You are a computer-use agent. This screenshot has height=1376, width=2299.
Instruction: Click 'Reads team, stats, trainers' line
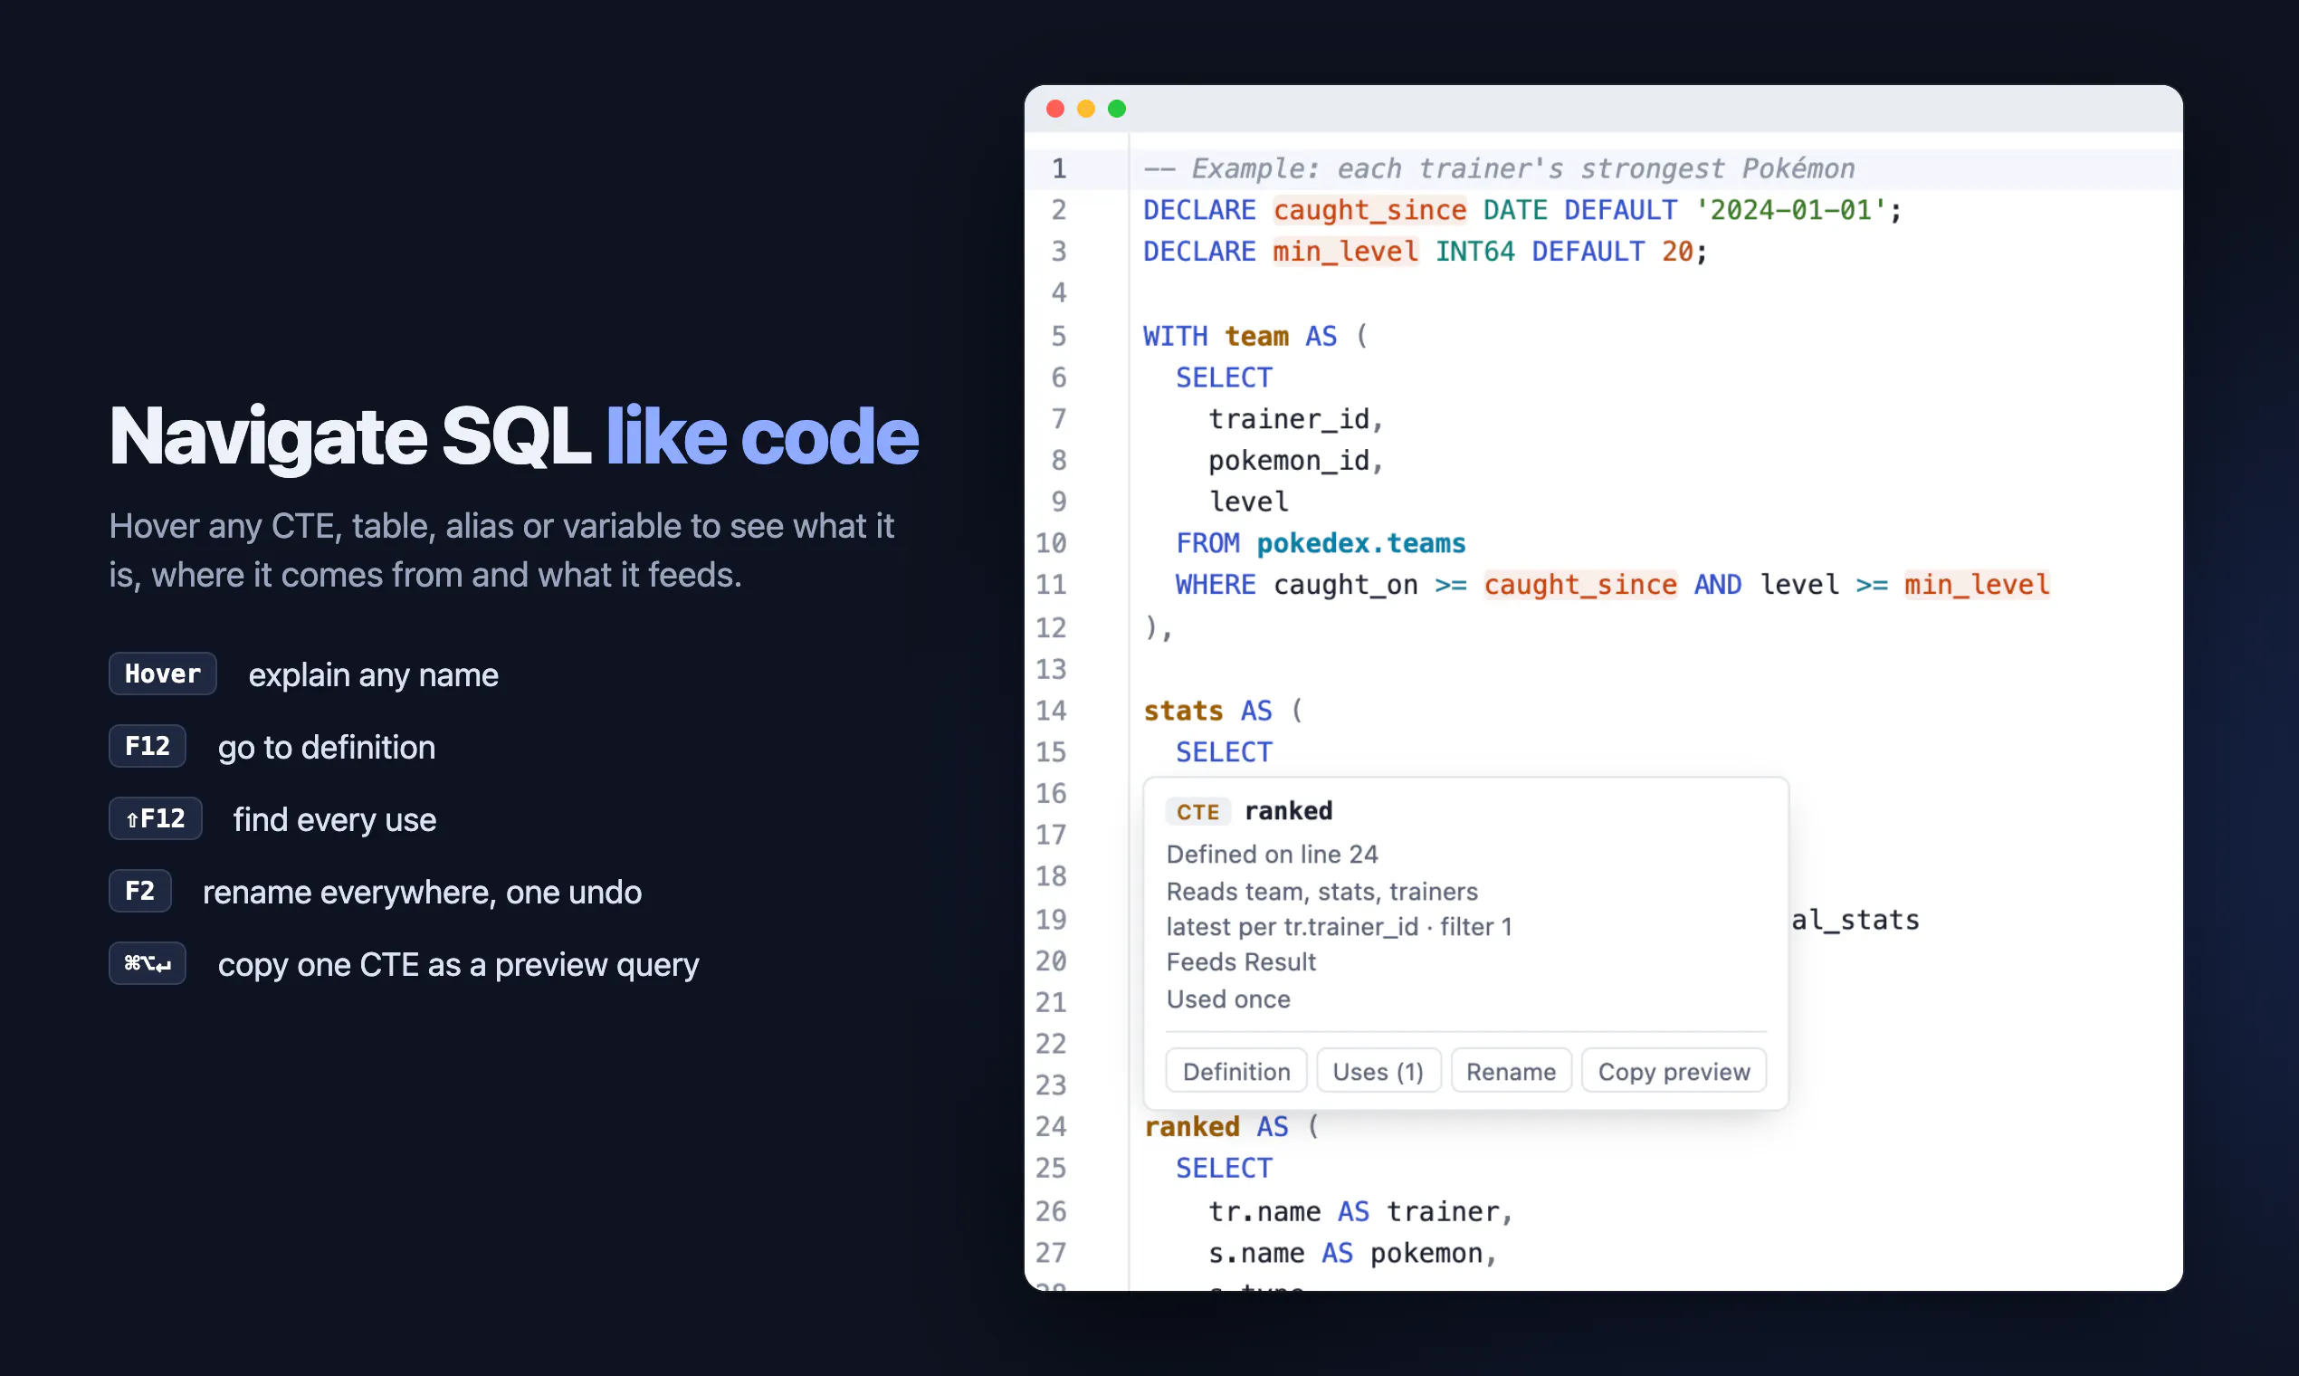point(1321,891)
